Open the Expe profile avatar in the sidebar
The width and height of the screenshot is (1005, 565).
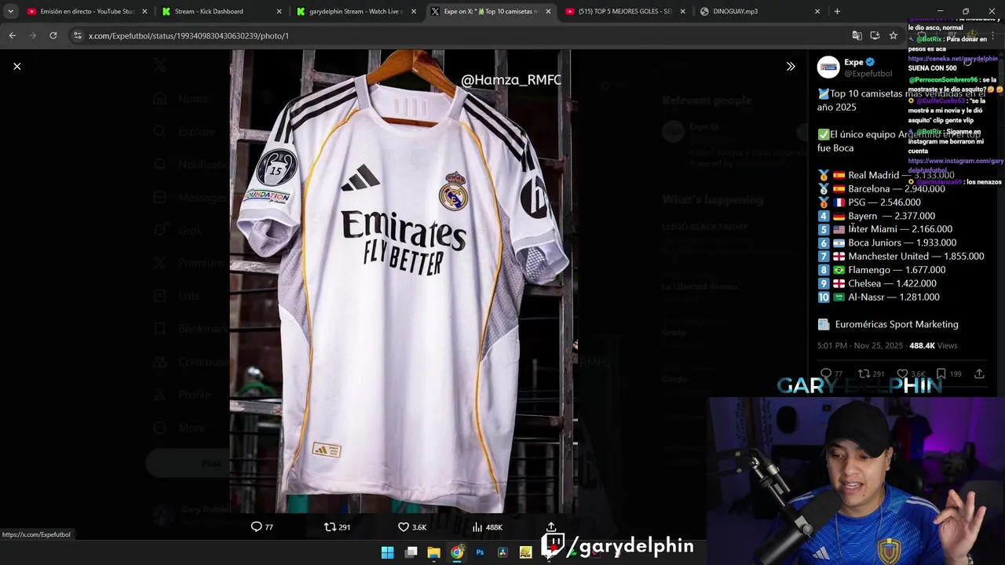coord(828,67)
